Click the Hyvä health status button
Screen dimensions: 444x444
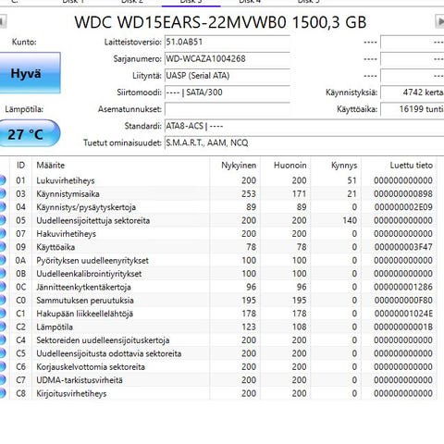pyautogui.click(x=30, y=73)
